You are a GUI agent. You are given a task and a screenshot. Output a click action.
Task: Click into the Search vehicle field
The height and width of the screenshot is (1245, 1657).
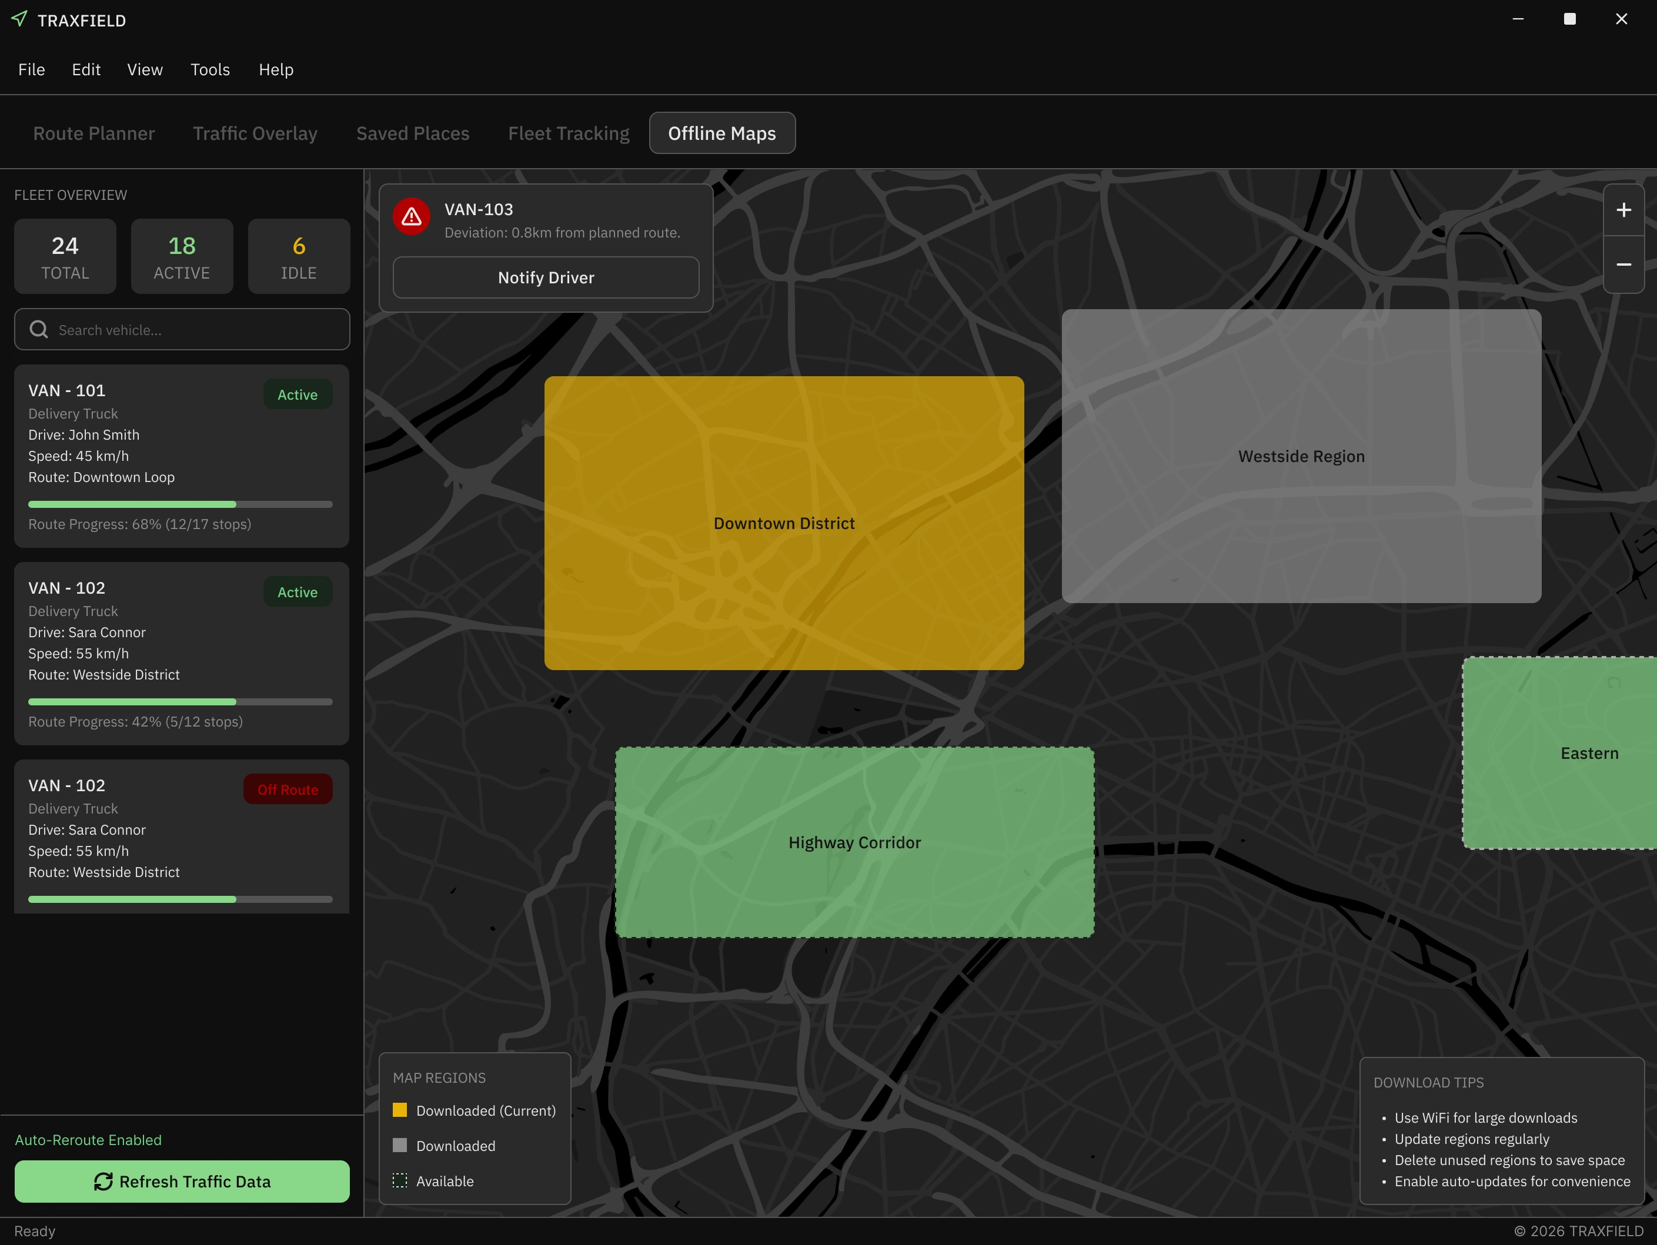tap(195, 329)
